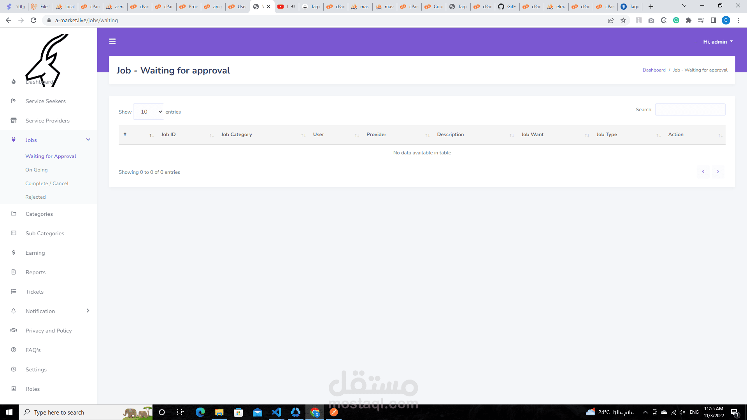Click the Privacy and Policy handshake icon
The image size is (747, 420).
click(x=14, y=331)
